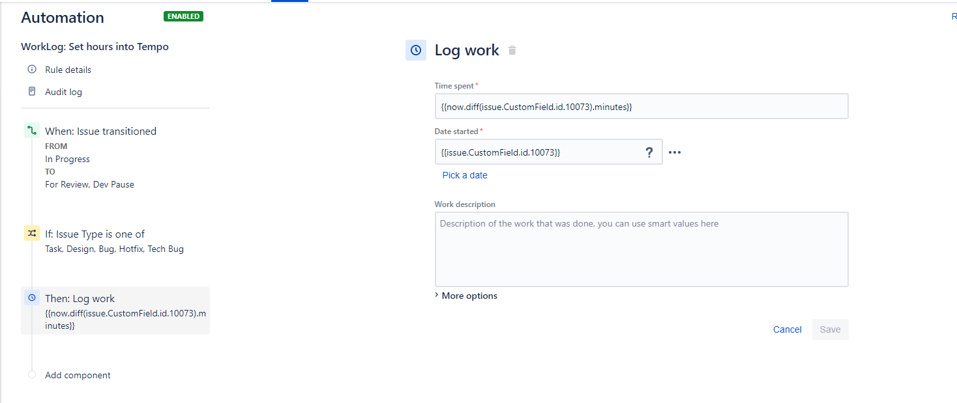This screenshot has height=403, width=957.
Task: Click the Log work clock icon in header
Action: [416, 50]
